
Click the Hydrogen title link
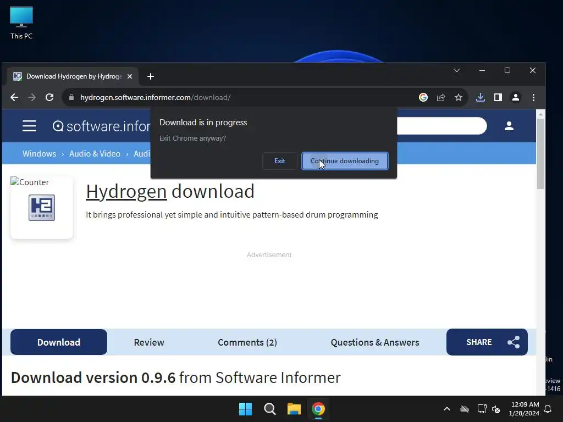point(126,191)
